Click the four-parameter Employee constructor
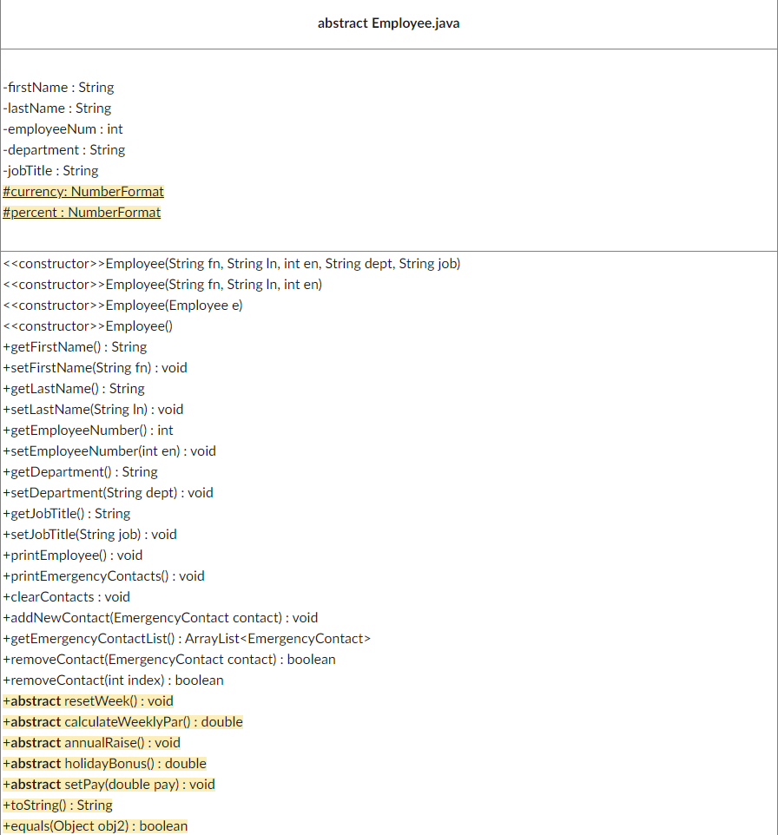 tap(232, 263)
